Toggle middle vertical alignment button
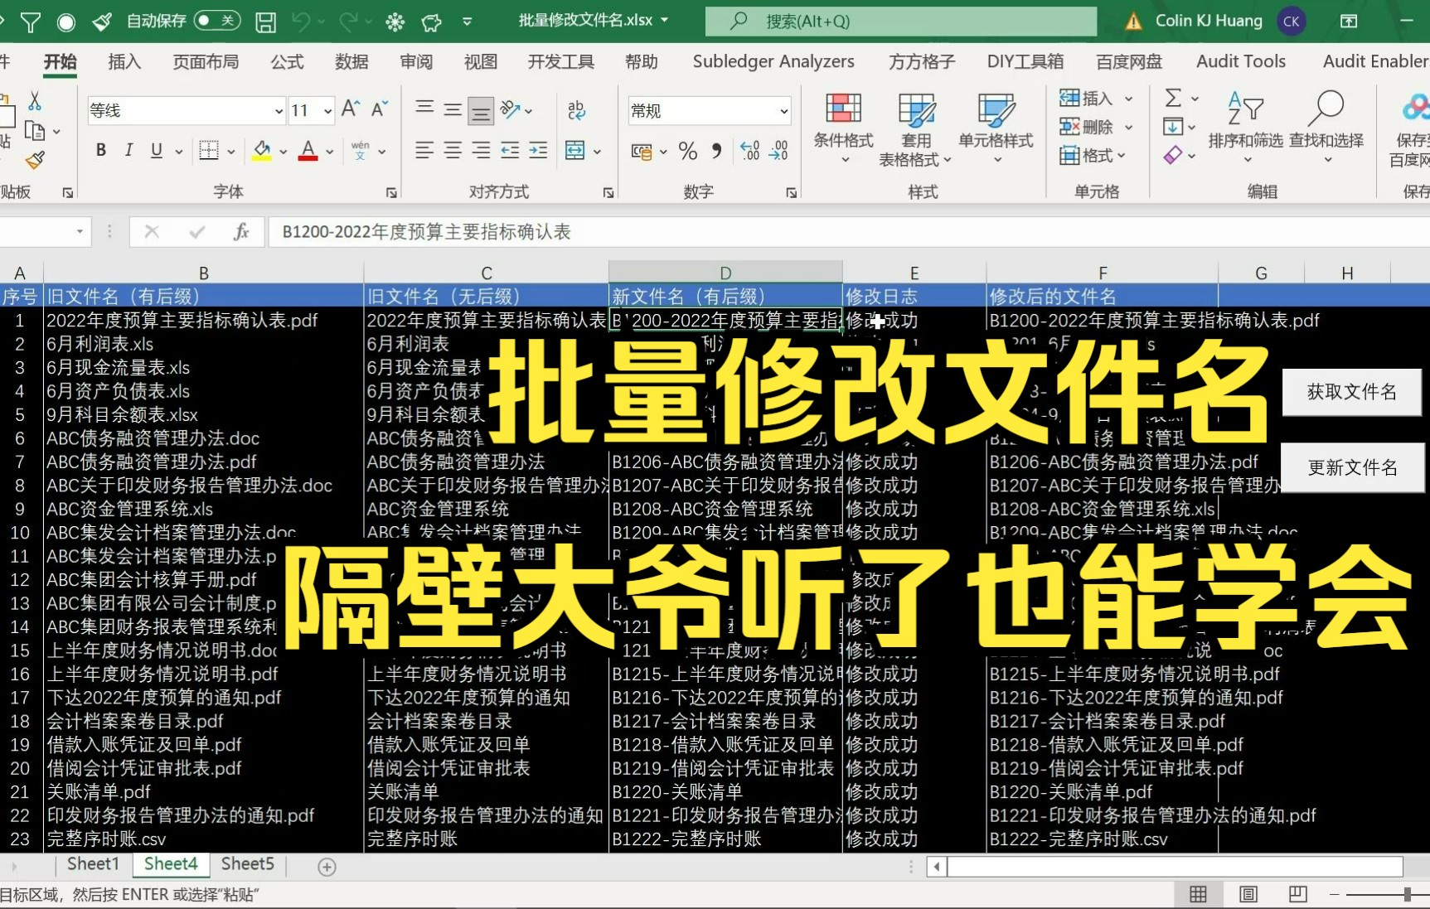This screenshot has width=1430, height=909. pyautogui.click(x=453, y=110)
